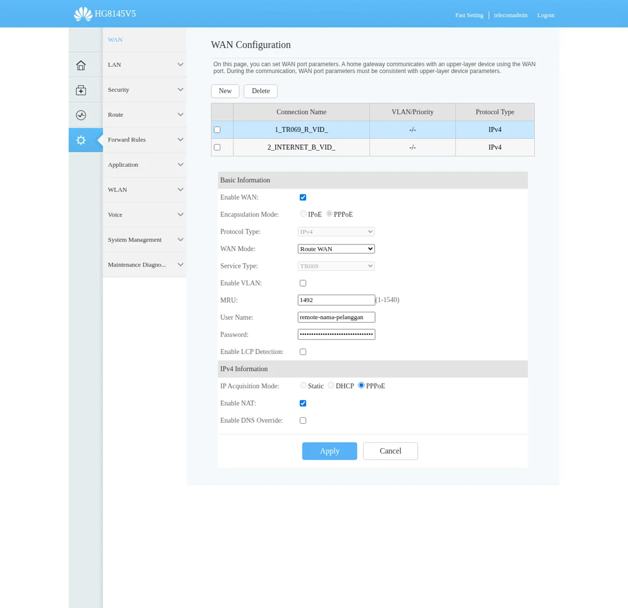Click the New connection button
Screen dimensions: 628x608
click(225, 91)
